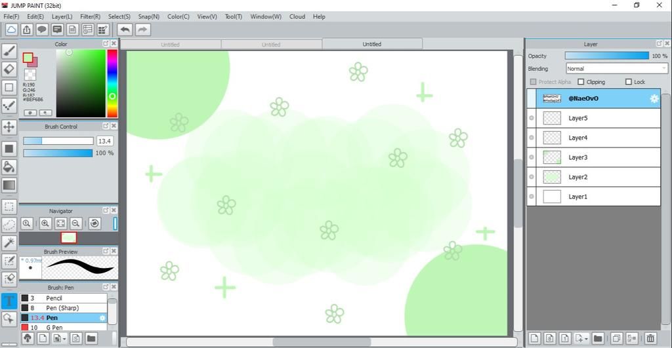The height and width of the screenshot is (348, 672).
Task: Select the Select Pen tool
Action: [x=9, y=261]
